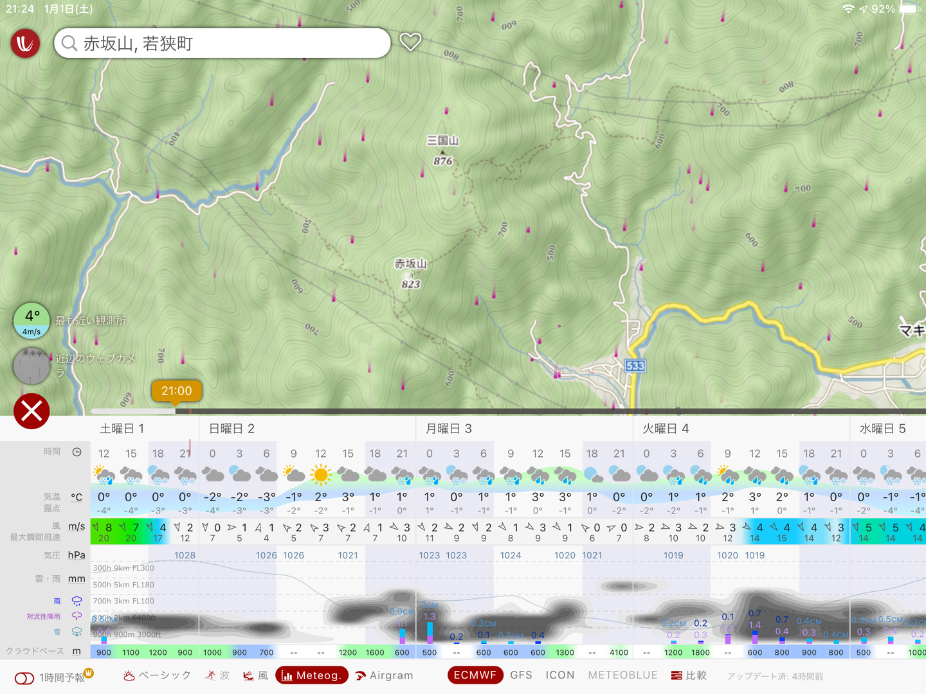Viewport: 926px width, 694px height.
Task: Open the nearest weather station 4° badge
Action: click(x=32, y=321)
